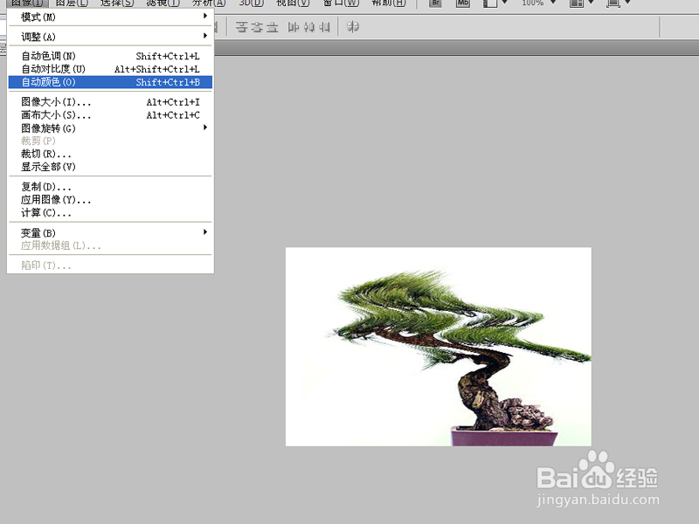
Task: Click distribute vertical centers icon
Action: 257,27
